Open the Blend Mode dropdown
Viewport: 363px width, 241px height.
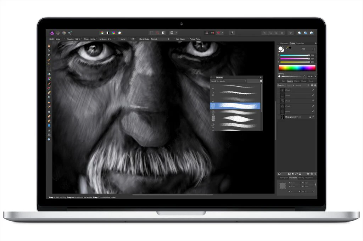(160, 39)
